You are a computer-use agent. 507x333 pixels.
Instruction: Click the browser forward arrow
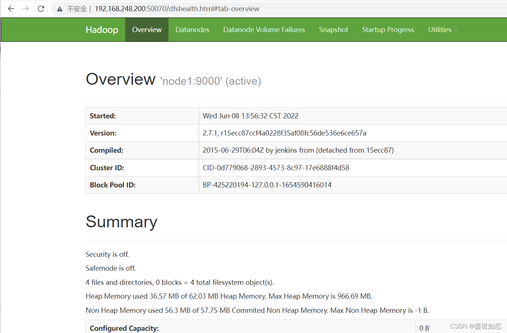click(26, 9)
